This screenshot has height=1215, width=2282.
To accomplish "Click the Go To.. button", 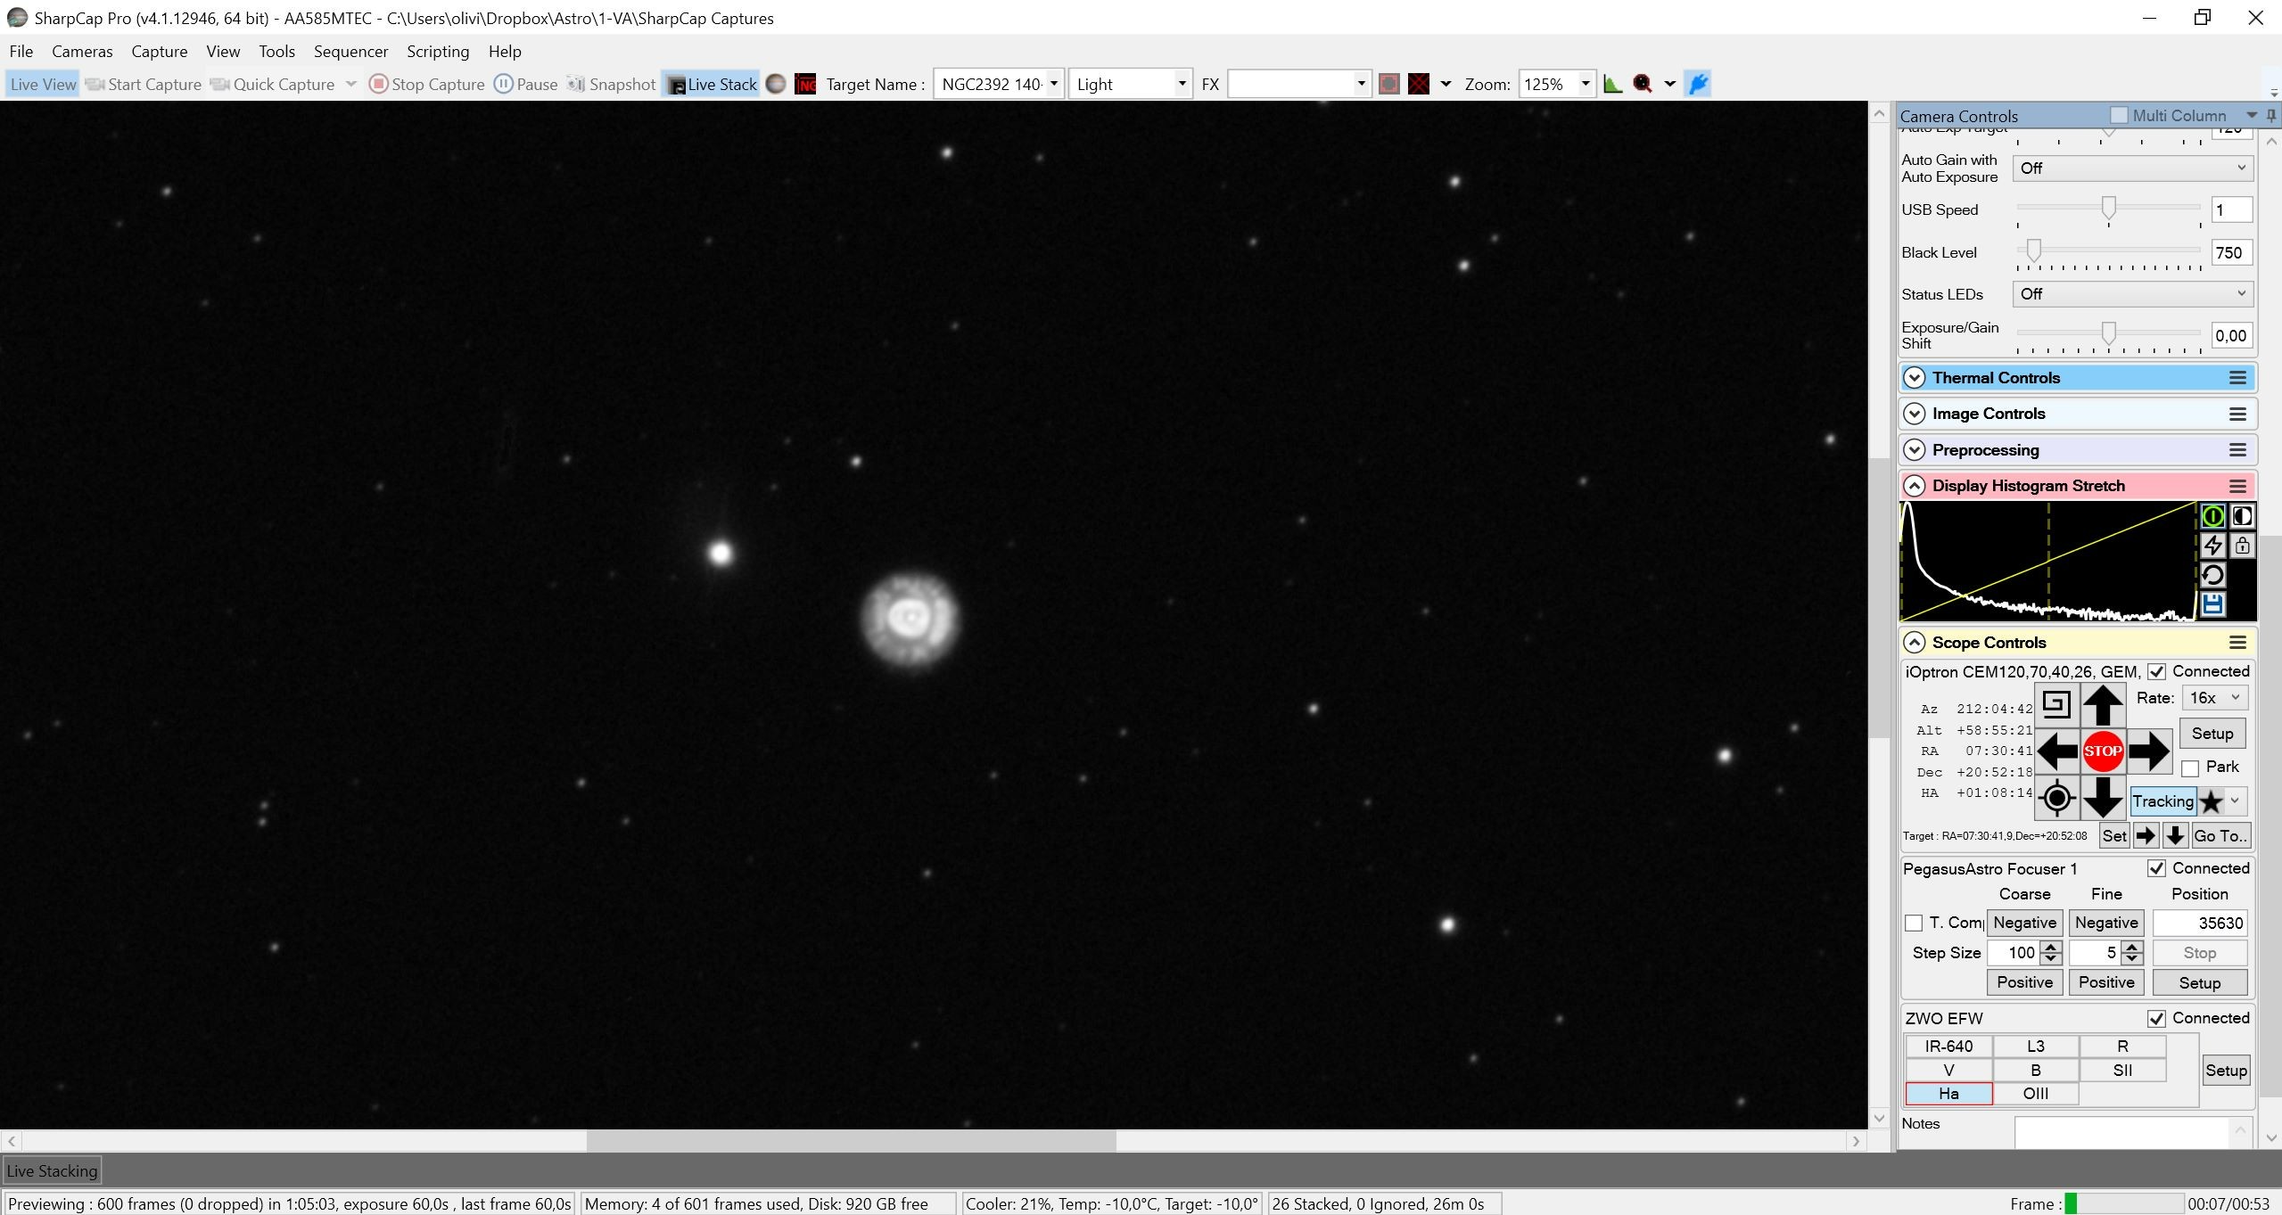I will (2220, 836).
